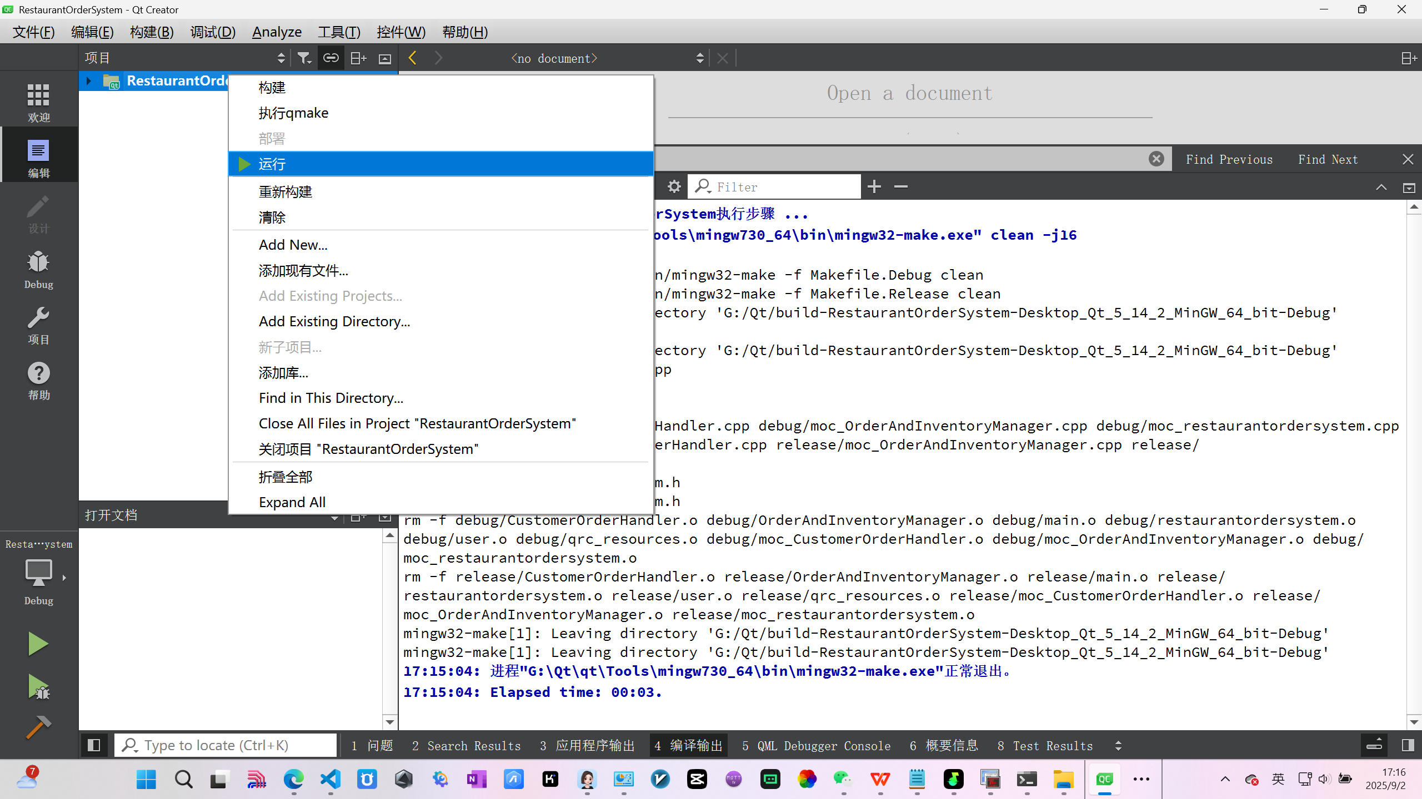Switch to 3 应用程序输出 tab

(587, 746)
